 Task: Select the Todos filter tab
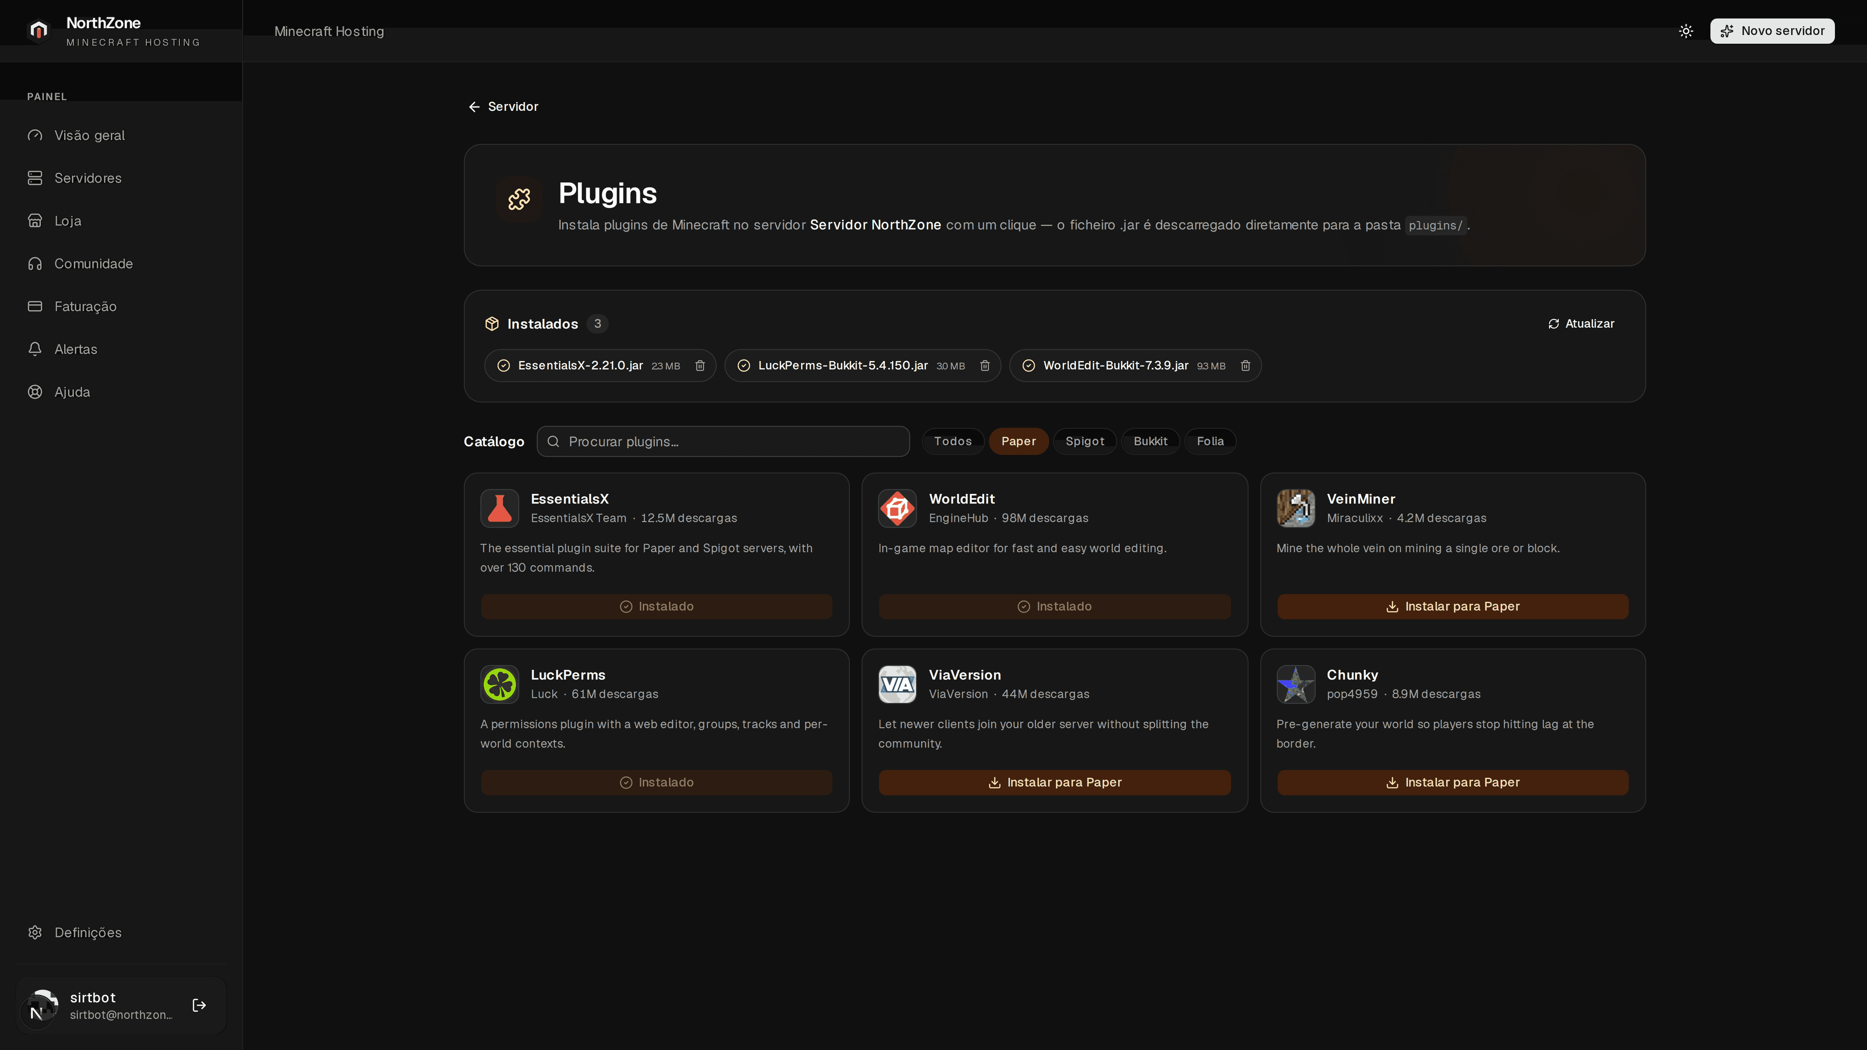tap(952, 441)
